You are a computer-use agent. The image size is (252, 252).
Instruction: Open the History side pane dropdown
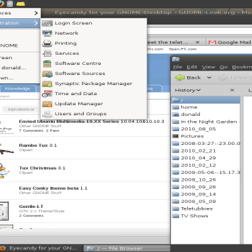[x=188, y=90]
